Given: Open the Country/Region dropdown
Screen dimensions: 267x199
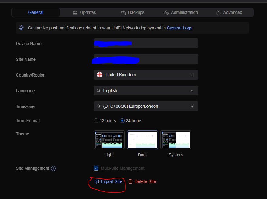Looking at the screenshot, I should pyautogui.click(x=146, y=75).
